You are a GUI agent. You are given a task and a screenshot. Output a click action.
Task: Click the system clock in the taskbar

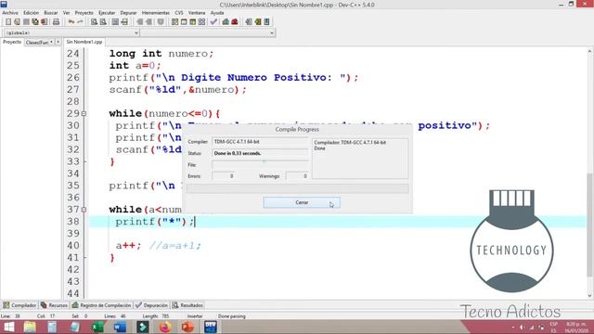(577, 328)
